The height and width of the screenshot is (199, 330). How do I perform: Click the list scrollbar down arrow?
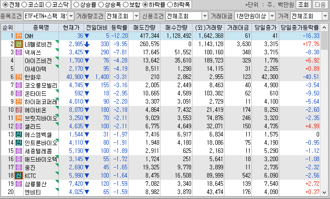(x=325, y=192)
